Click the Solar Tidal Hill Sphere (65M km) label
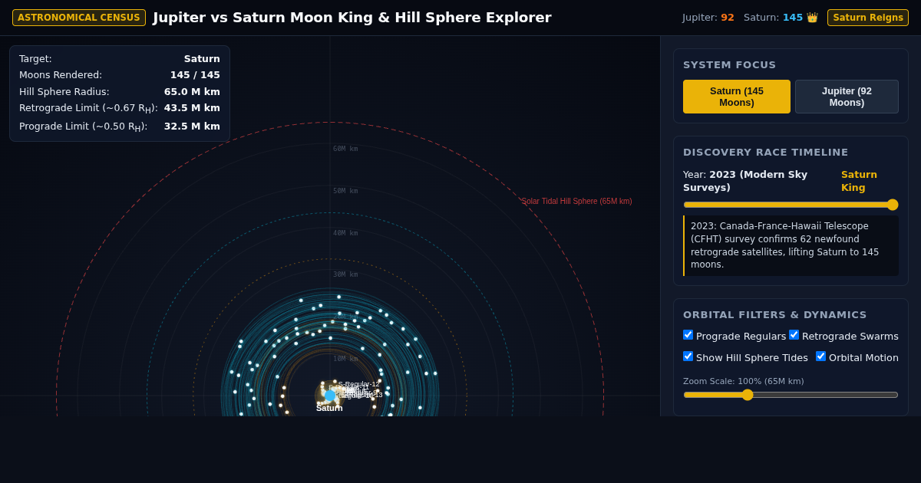This screenshot has height=483, width=921. (577, 202)
